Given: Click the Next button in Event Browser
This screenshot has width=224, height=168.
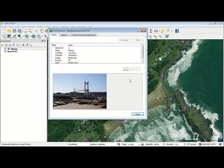Looking at the screenshot, I should 138,40.
